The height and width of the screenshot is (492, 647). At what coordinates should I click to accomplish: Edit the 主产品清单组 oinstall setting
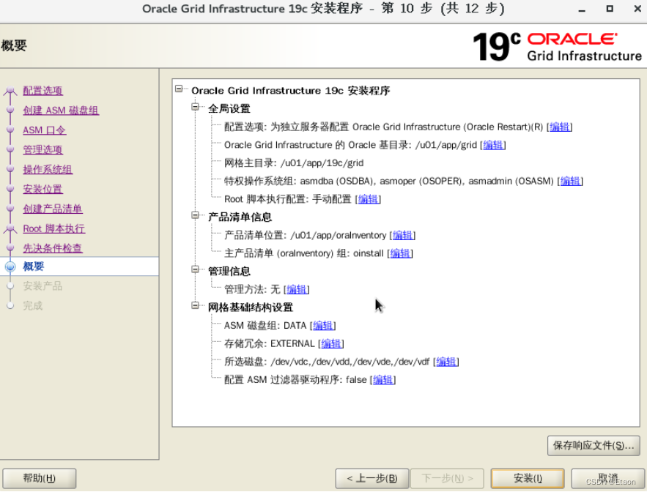click(400, 253)
